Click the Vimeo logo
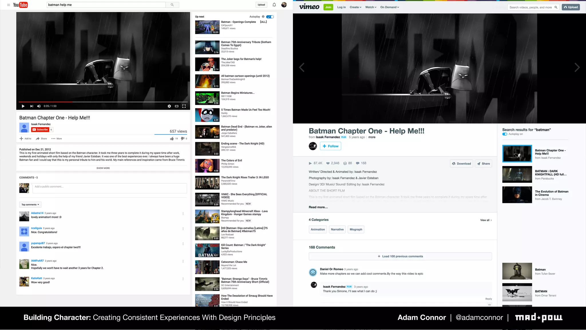The width and height of the screenshot is (586, 330). click(x=309, y=7)
